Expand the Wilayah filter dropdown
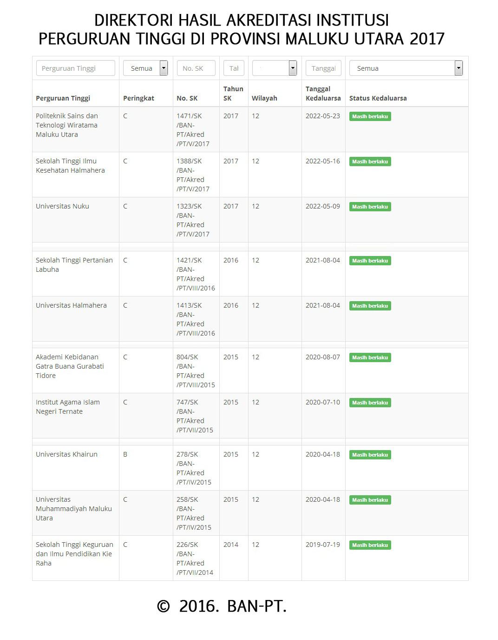 pos(274,68)
